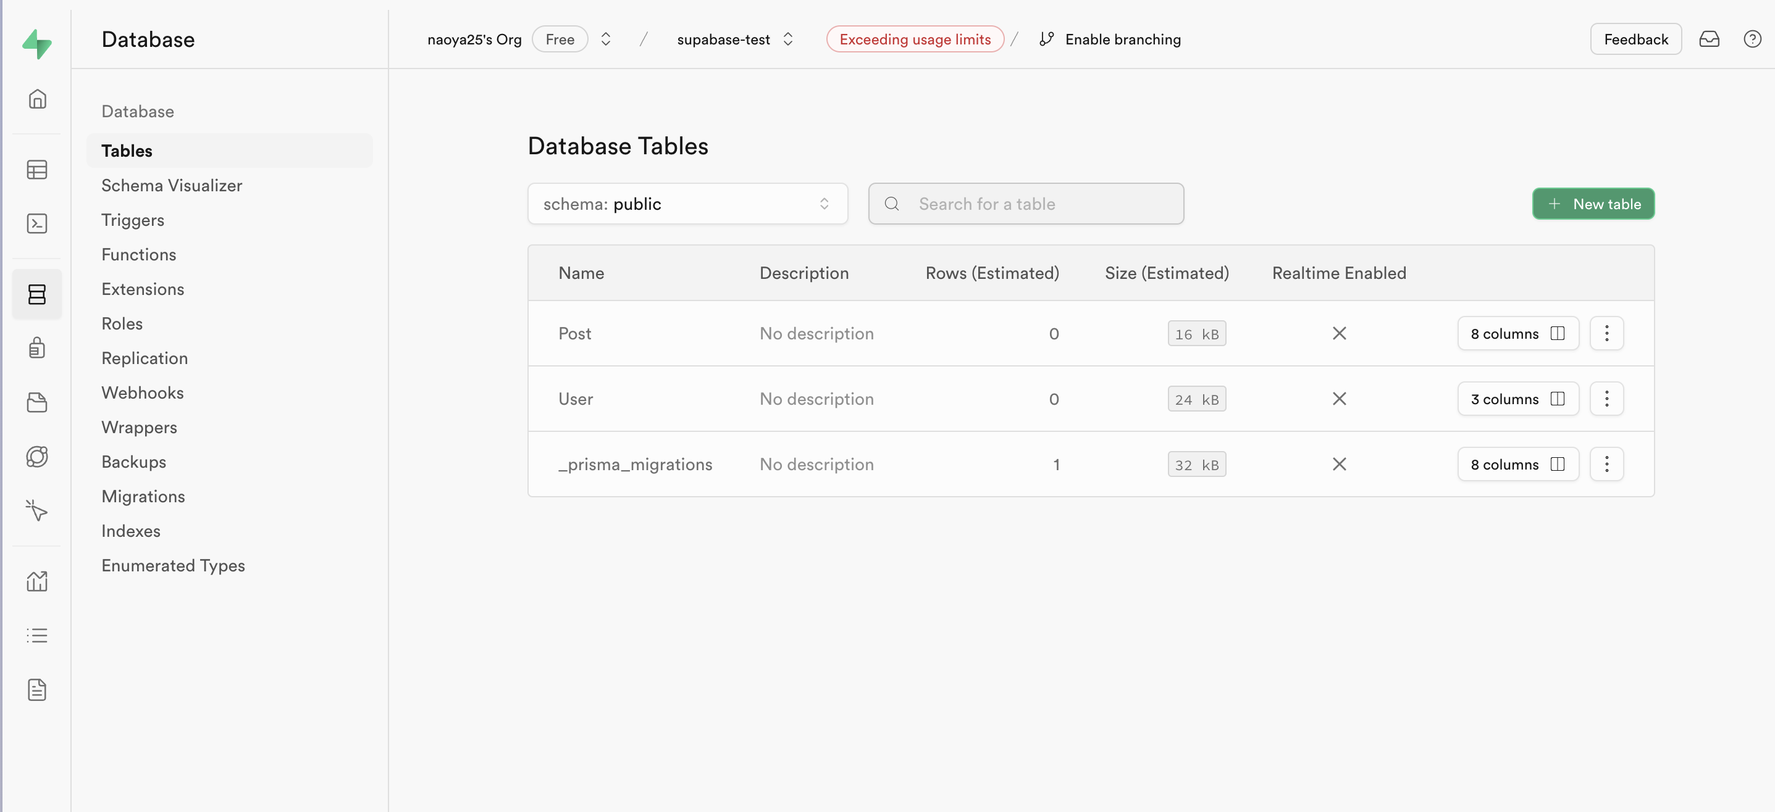Open the Authentication lock icon
The height and width of the screenshot is (812, 1775).
(36, 348)
